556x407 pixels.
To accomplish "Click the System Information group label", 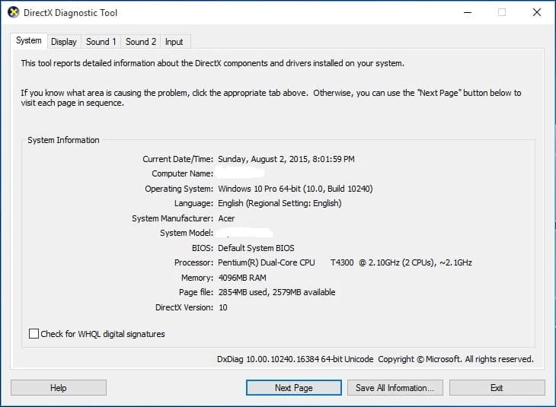I will pos(63,140).
